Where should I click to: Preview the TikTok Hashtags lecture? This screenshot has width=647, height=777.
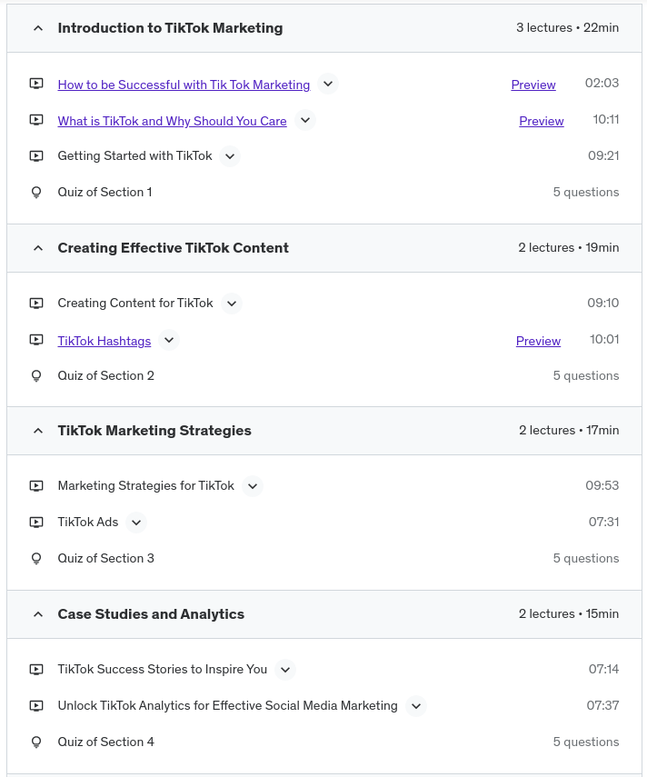(538, 341)
